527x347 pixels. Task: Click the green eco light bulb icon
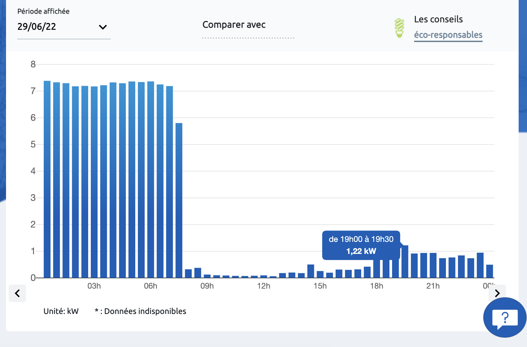click(399, 28)
